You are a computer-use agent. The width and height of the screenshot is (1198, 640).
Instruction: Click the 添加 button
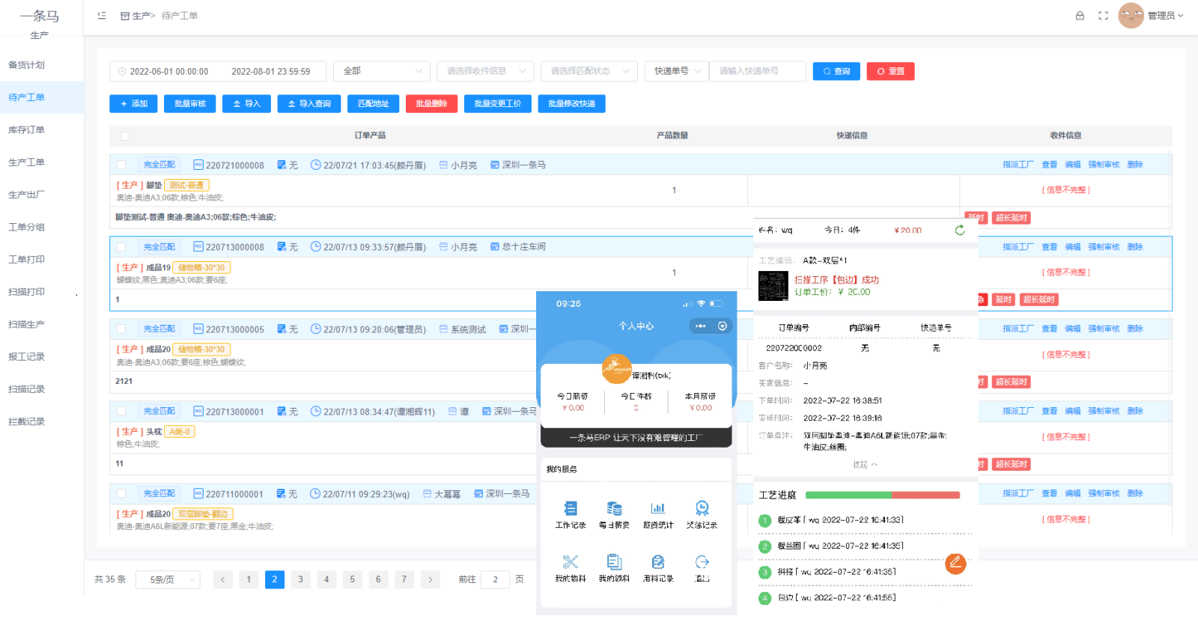[133, 104]
